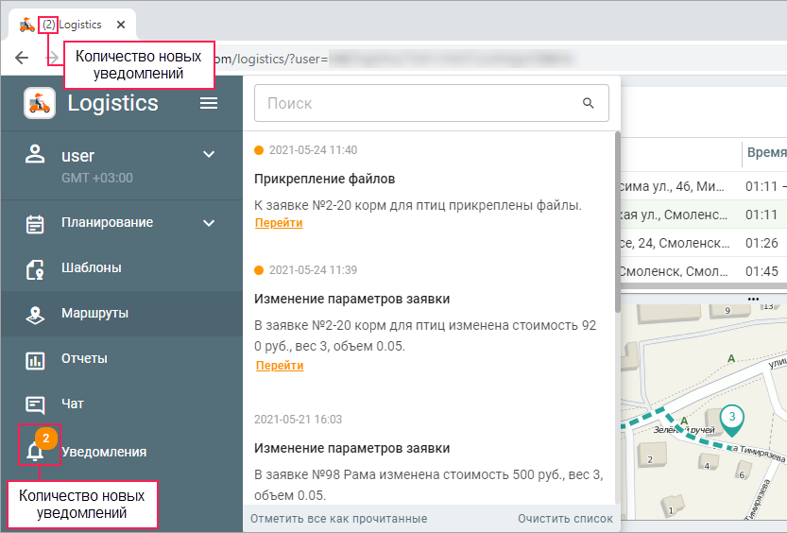Click the hamburger menu icon beside Logistics
The width and height of the screenshot is (787, 533).
click(x=209, y=103)
